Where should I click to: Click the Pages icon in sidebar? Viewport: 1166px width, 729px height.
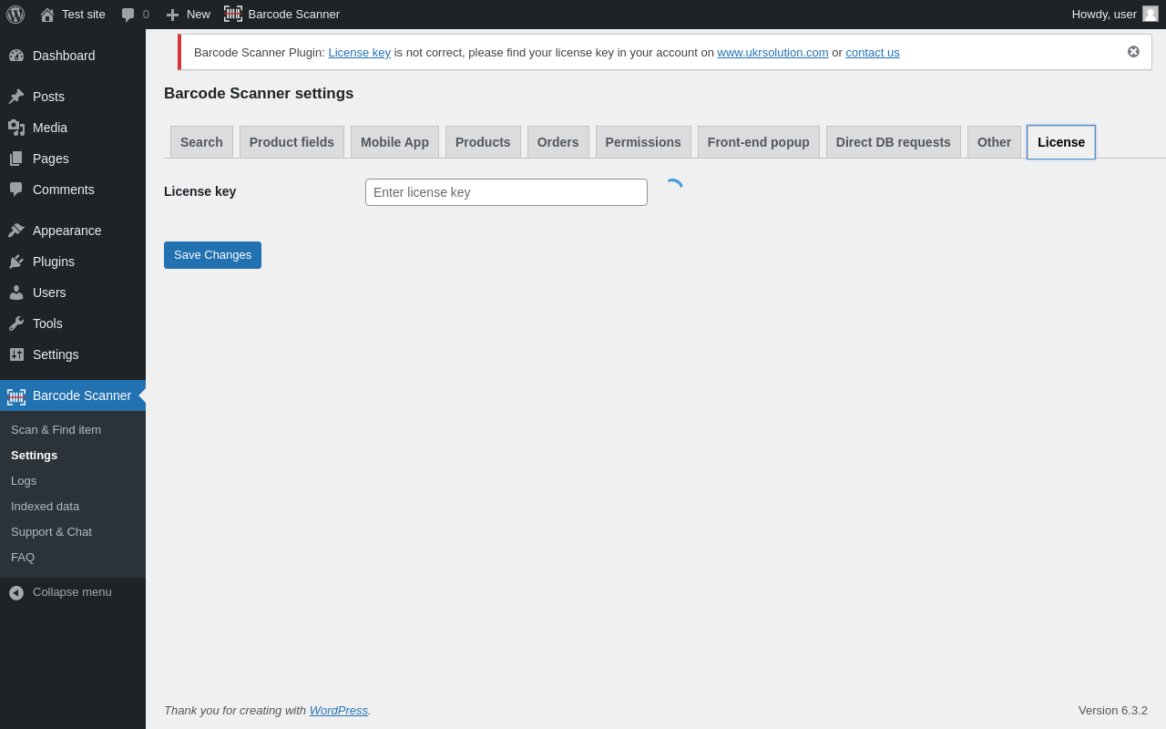(x=16, y=159)
